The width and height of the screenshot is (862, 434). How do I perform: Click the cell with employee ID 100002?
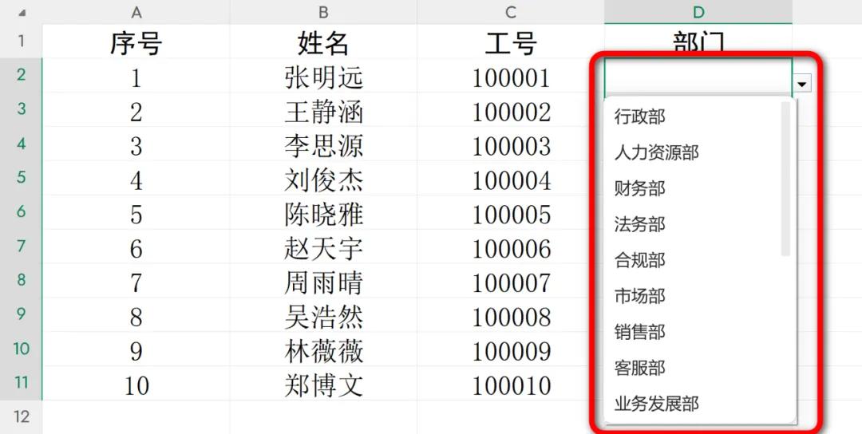(511, 108)
